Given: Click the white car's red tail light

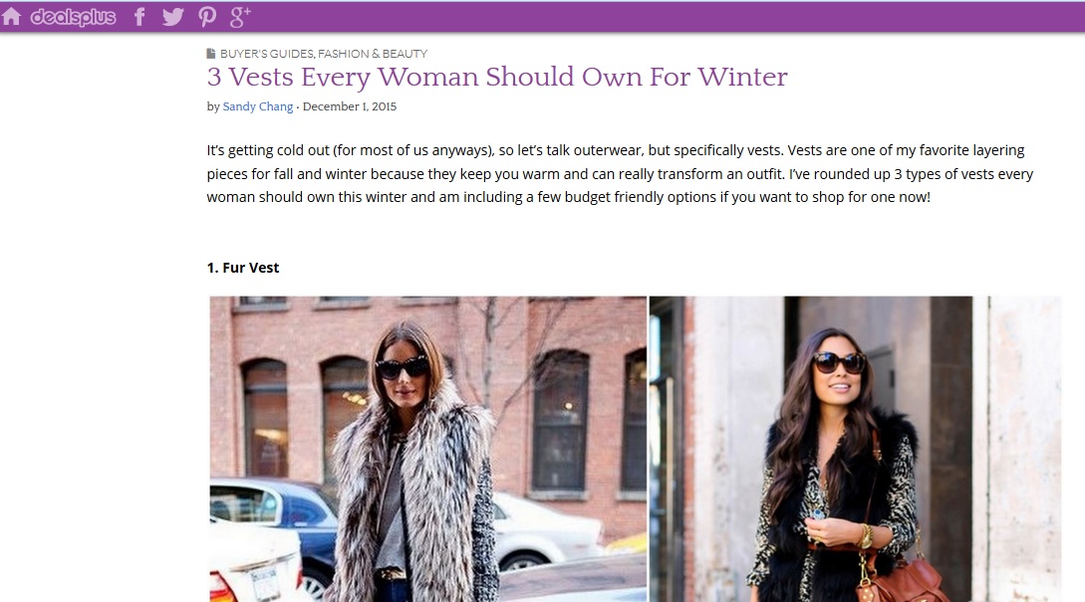Looking at the screenshot, I should tap(221, 588).
